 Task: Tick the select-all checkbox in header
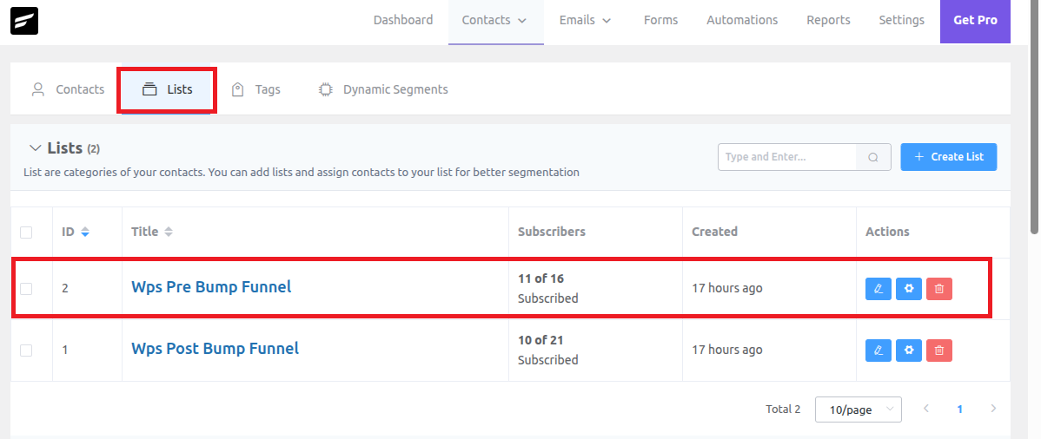[x=26, y=233]
